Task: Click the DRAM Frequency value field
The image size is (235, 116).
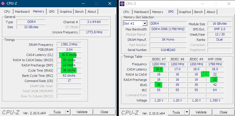Action: pyautogui.click(x=69, y=45)
